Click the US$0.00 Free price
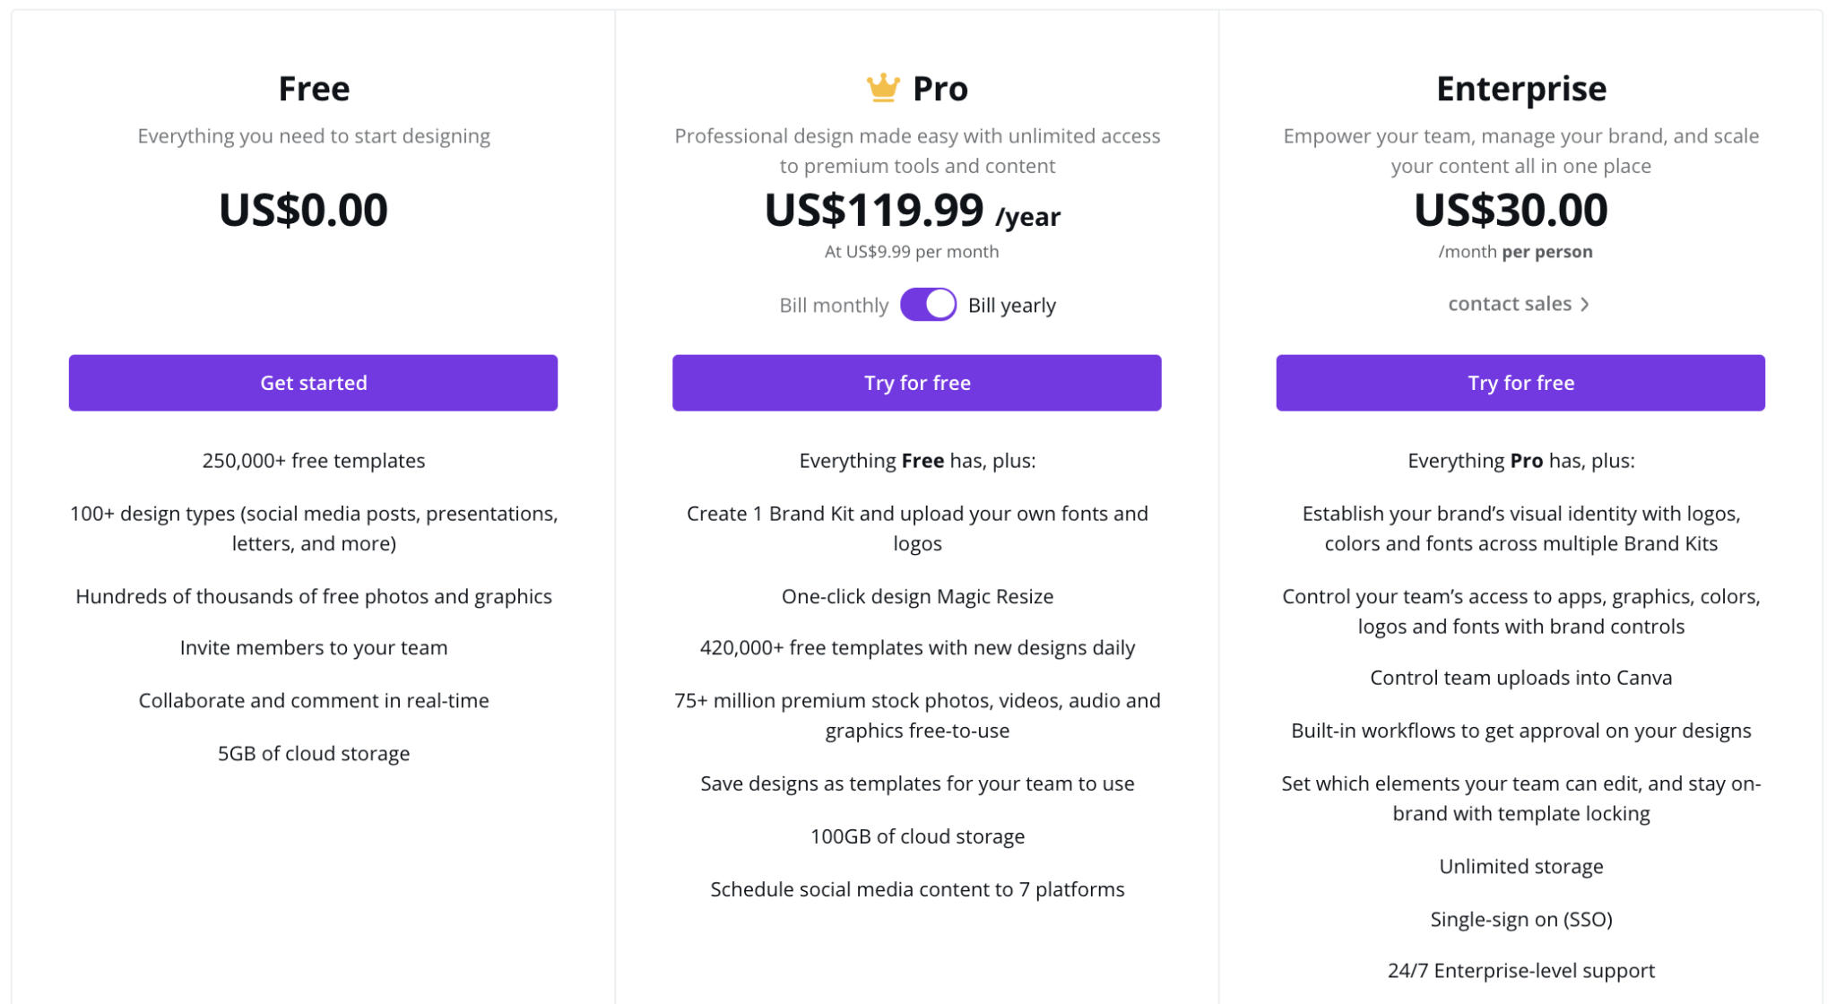1836x1004 pixels. click(303, 211)
